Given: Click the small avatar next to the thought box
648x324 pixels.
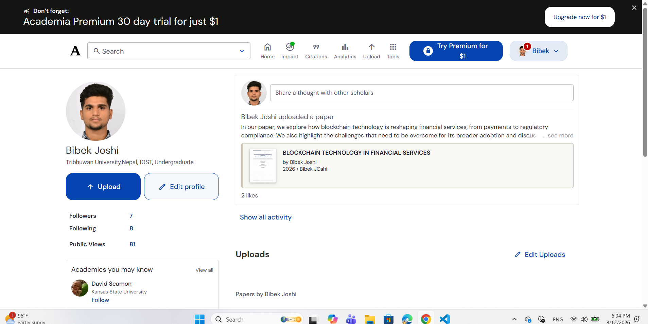Looking at the screenshot, I should click(254, 93).
